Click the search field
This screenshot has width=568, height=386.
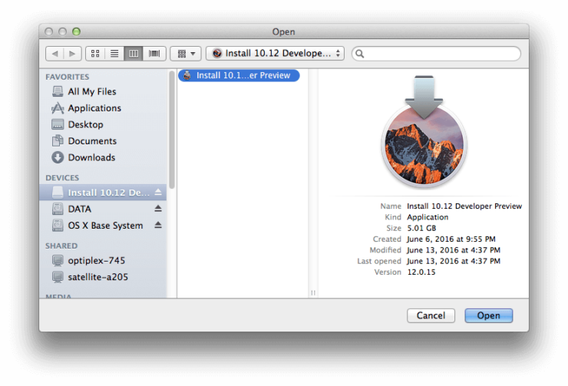point(436,54)
